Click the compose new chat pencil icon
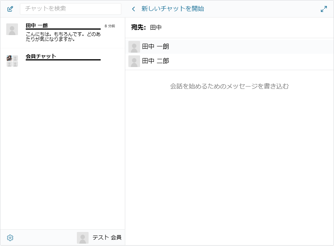334x246 pixels. 10,9
